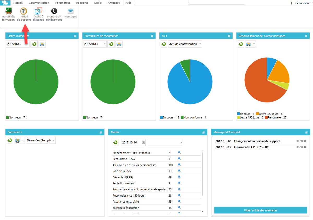Open calendar picker in Alertes date field

[143, 142]
